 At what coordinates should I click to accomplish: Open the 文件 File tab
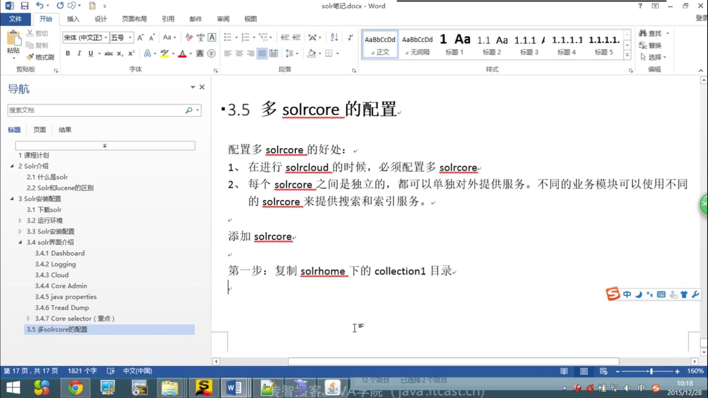(15, 19)
